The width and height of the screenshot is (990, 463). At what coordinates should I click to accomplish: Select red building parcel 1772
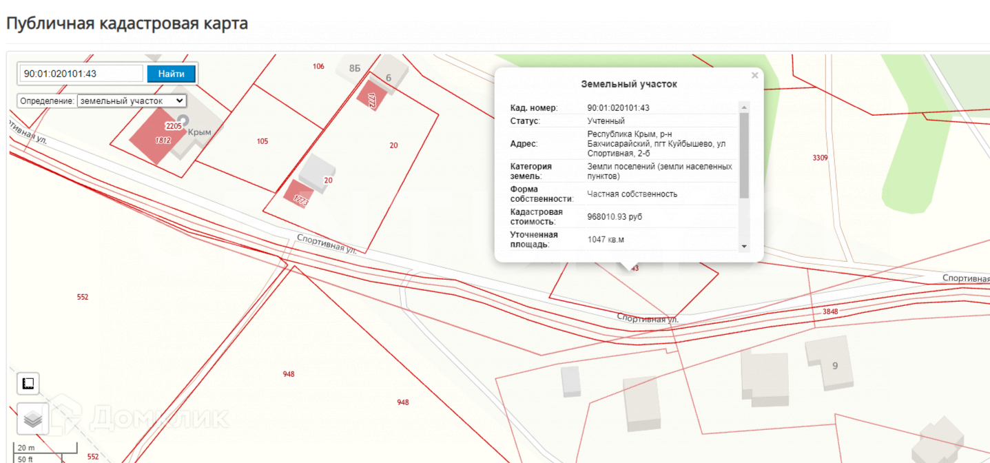click(373, 96)
